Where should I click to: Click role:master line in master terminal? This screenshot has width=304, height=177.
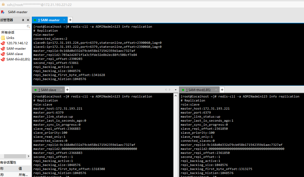click(44, 35)
